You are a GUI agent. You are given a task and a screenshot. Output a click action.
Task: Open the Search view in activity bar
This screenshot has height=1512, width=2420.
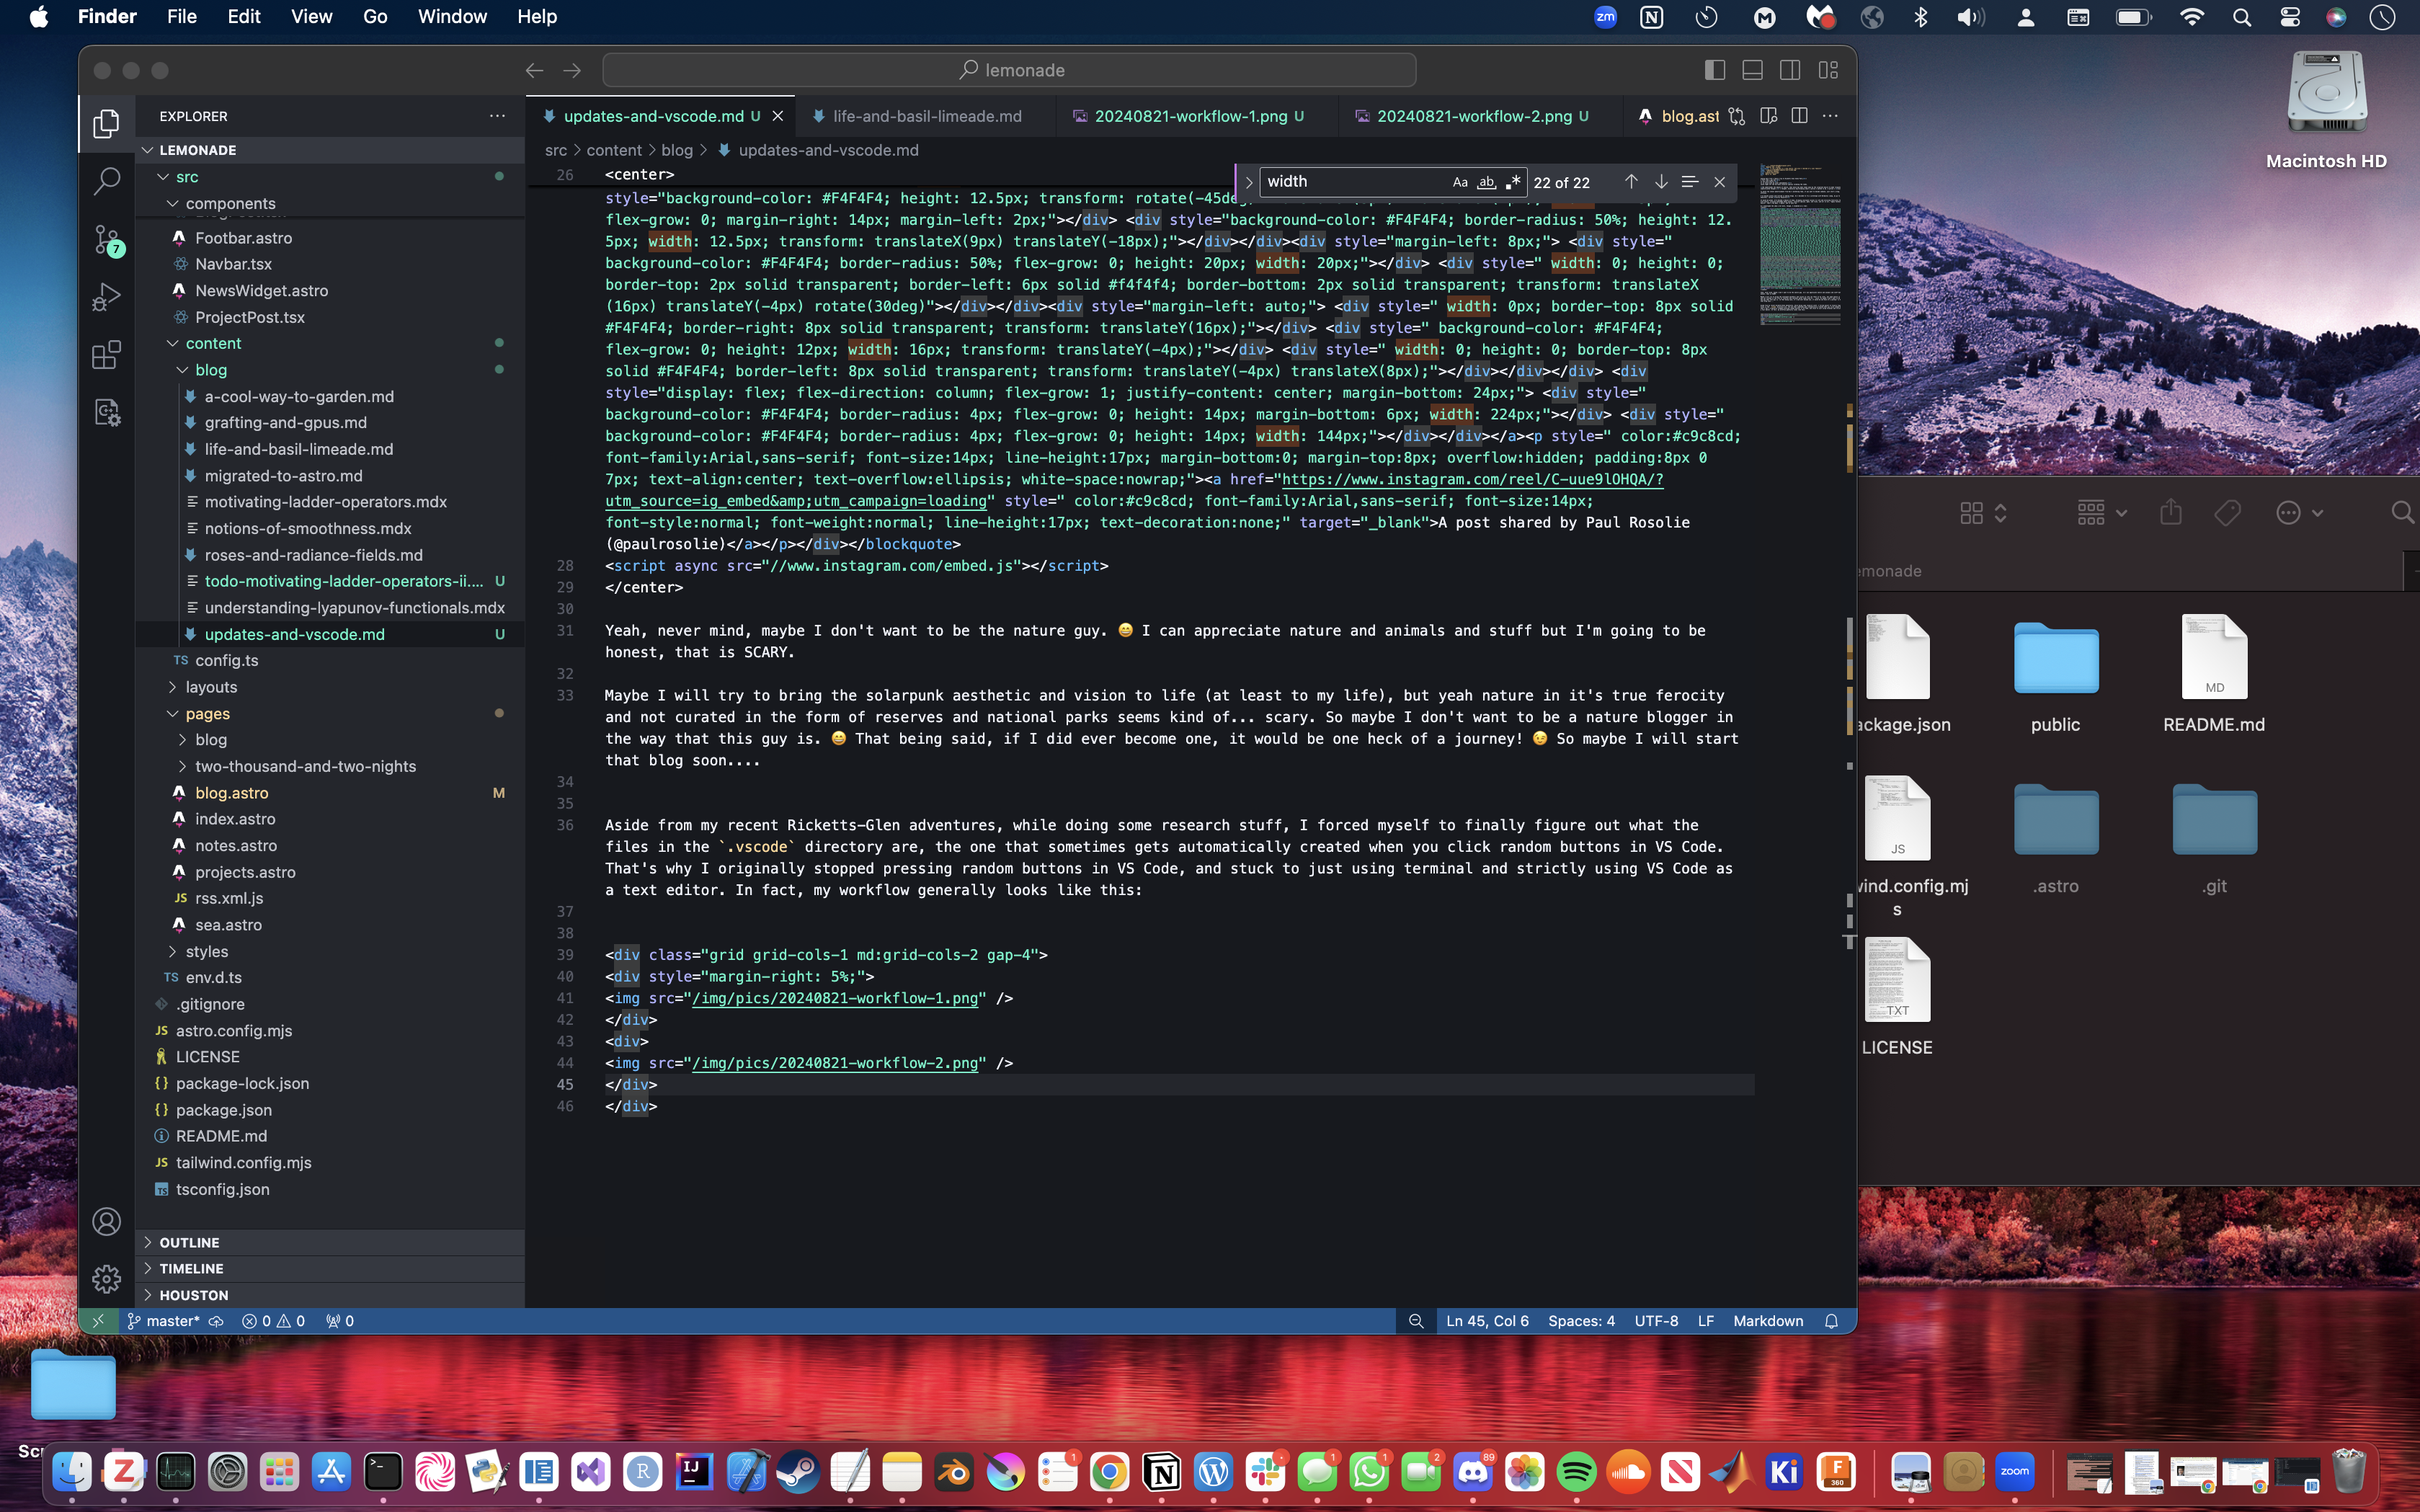click(x=106, y=181)
